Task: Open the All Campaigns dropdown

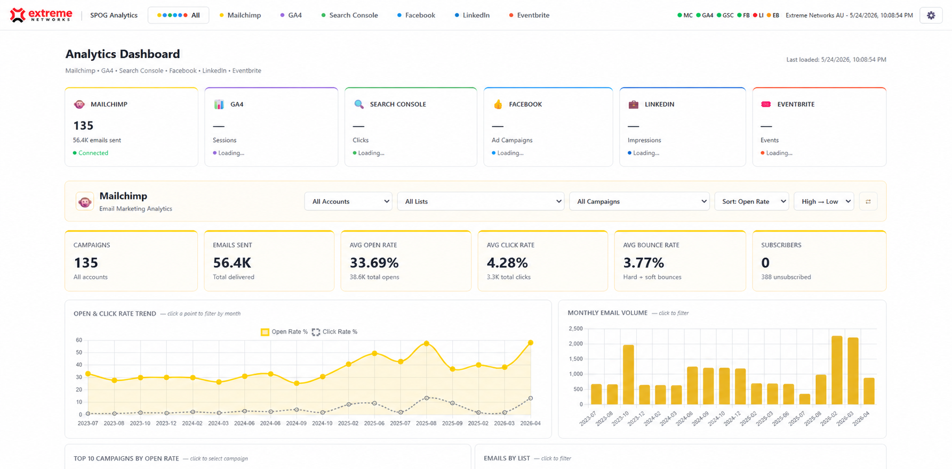Action: pyautogui.click(x=639, y=201)
